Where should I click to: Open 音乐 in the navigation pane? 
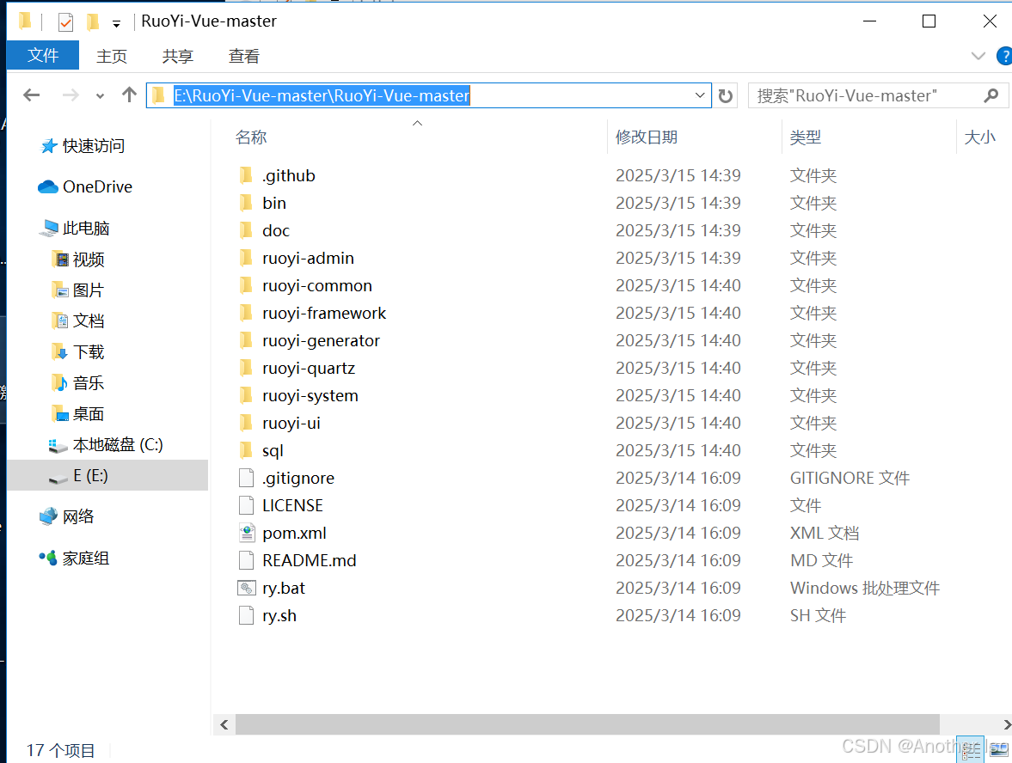78,382
